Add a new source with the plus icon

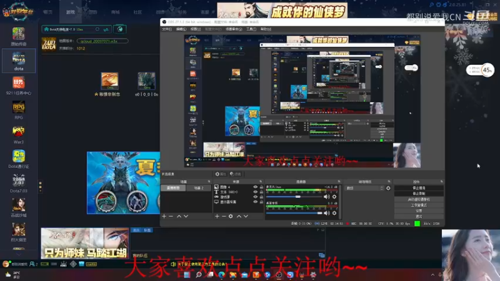click(217, 216)
